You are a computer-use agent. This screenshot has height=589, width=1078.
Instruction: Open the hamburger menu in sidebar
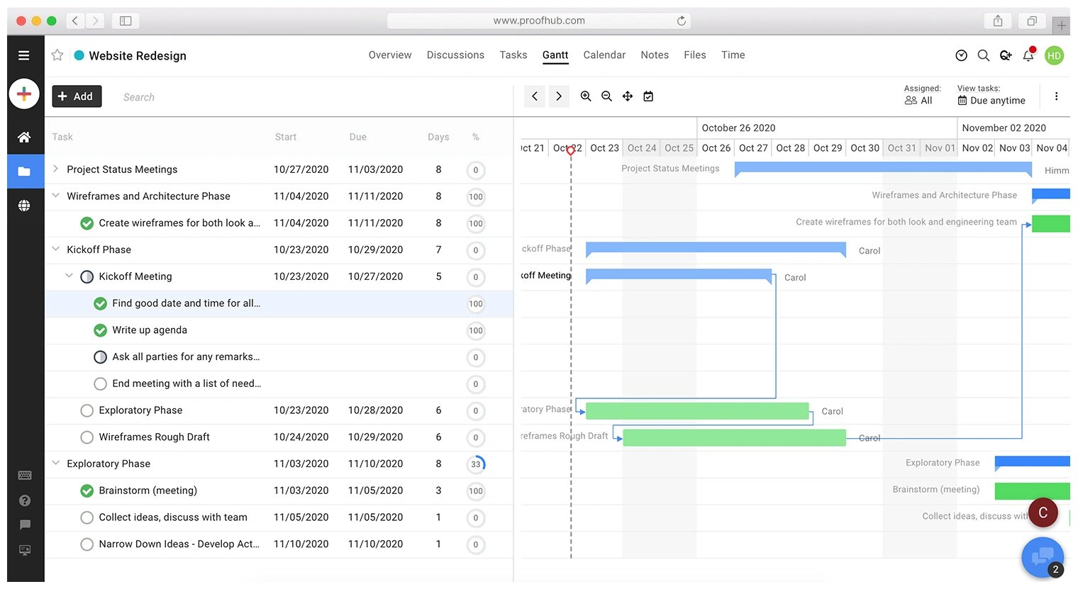point(24,55)
